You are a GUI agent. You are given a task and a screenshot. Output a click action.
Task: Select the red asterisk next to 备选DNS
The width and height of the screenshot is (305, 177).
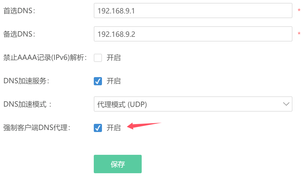pos(299,34)
